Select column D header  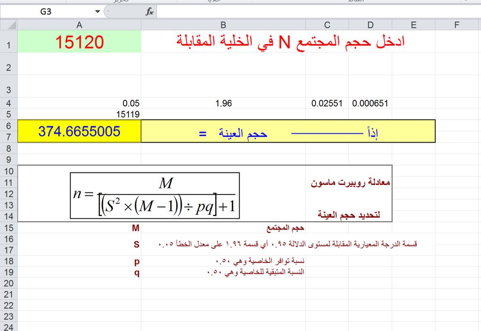[370, 25]
